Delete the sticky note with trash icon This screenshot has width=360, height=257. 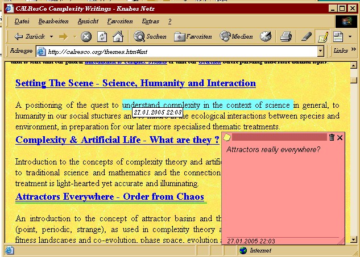332,137
